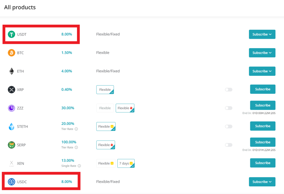The image size is (284, 194).
Task: Select the XEN Flexible term option
Action: [x=106, y=163]
